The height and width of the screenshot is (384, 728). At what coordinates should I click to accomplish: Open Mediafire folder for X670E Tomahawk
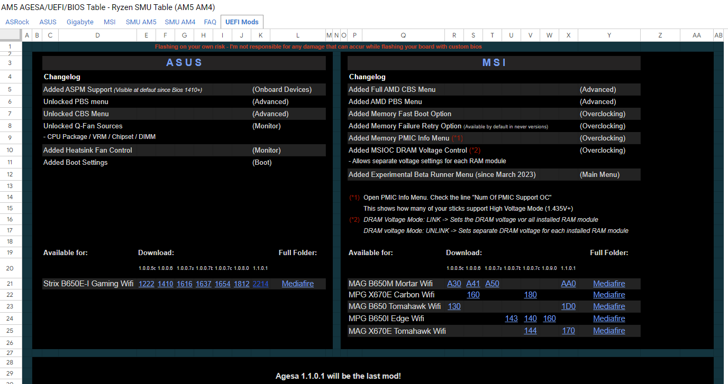(609, 331)
